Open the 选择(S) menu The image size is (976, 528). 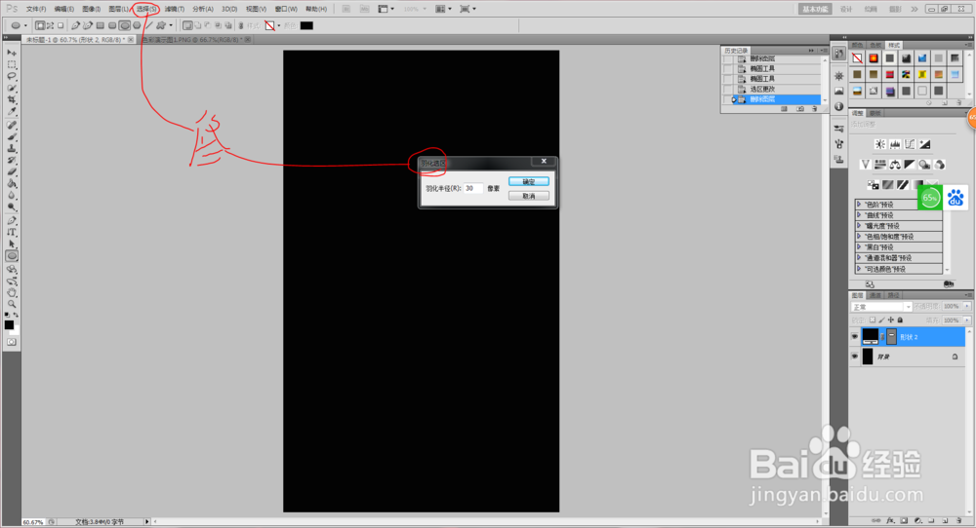click(x=147, y=9)
